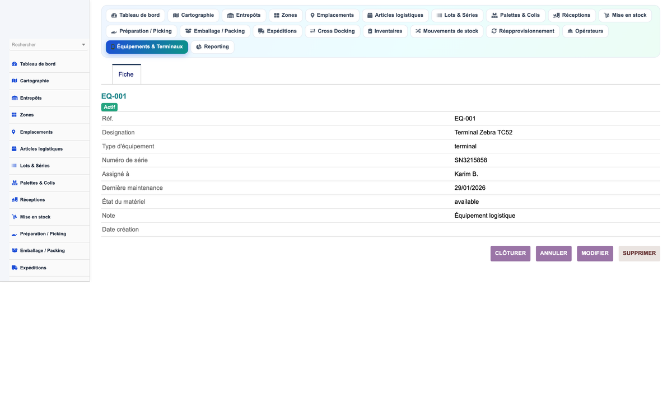The width and height of the screenshot is (672, 416).
Task: Click the exchange arrows icon on Cross Docking
Action: coord(312,31)
